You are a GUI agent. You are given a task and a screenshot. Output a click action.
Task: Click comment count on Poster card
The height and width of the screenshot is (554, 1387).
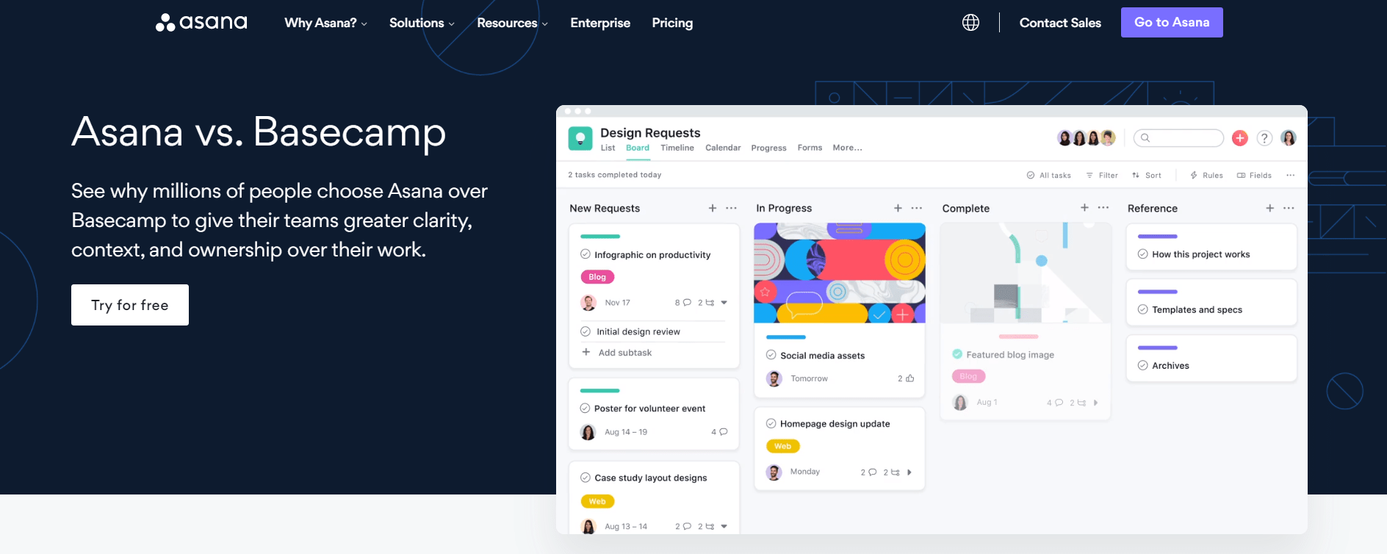pos(719,431)
